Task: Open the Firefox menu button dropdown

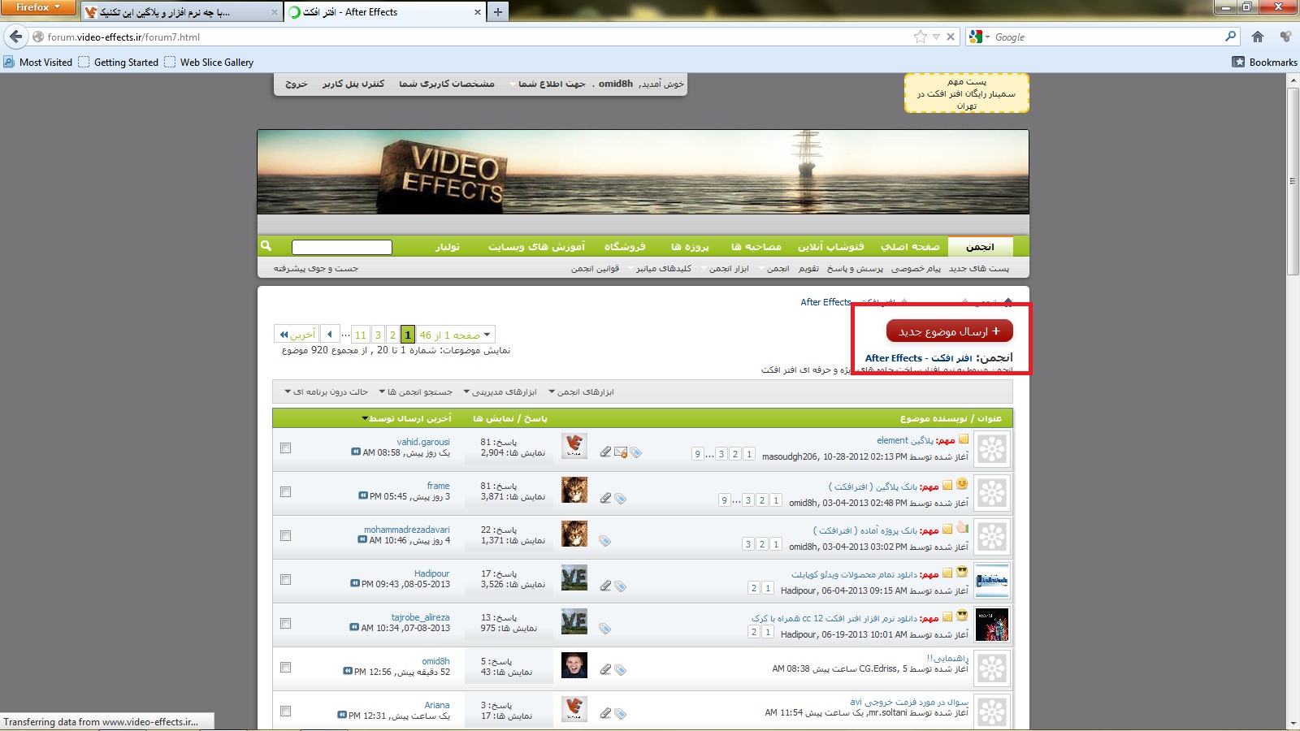Action: tap(37, 7)
